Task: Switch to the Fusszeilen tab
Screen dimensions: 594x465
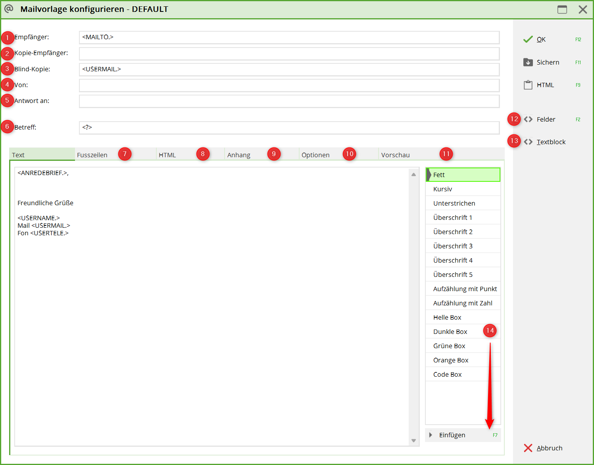Action: 92,155
